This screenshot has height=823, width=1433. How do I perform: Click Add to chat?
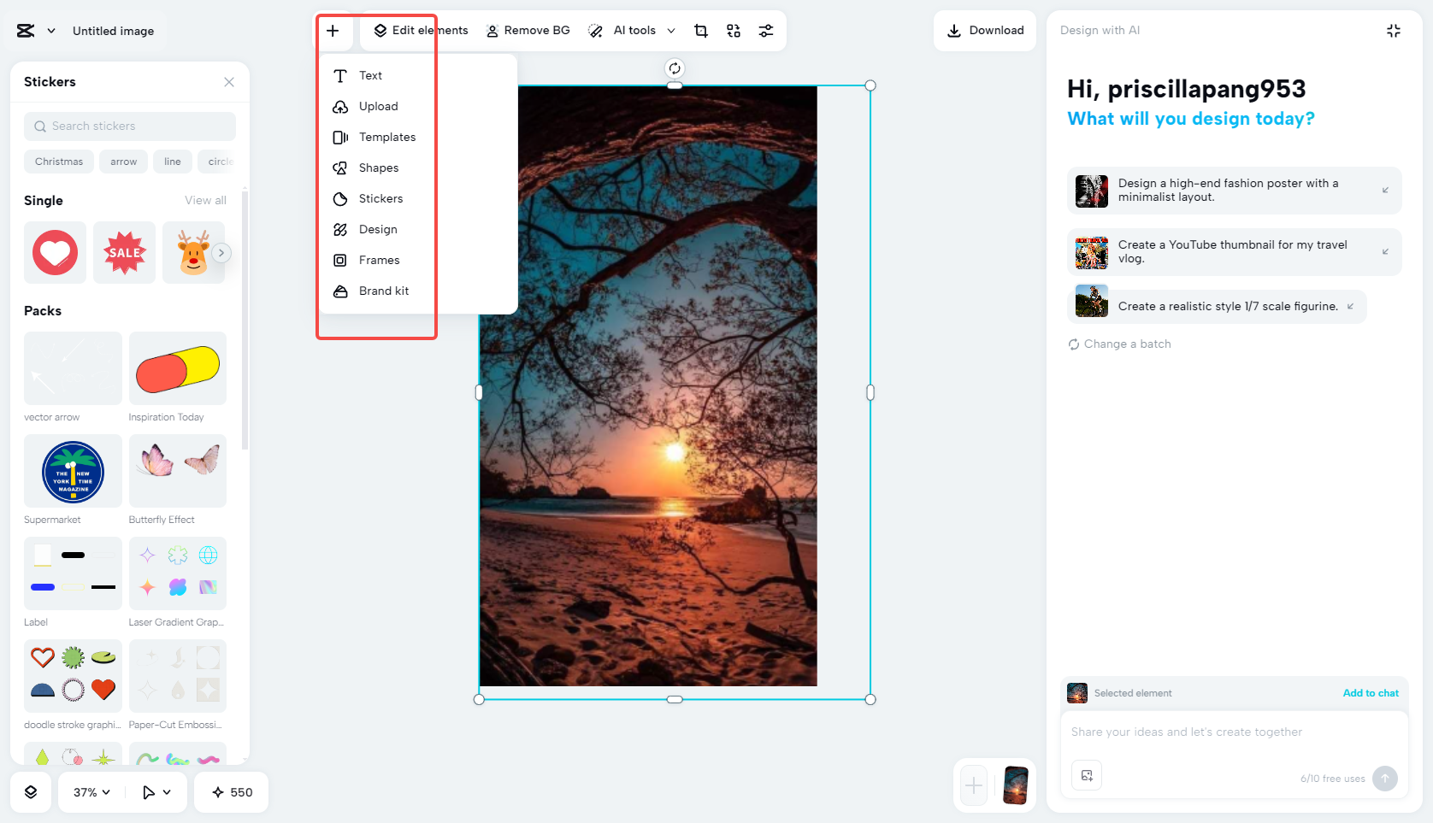(1371, 693)
